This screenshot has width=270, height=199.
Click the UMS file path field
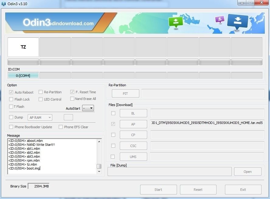(x=207, y=156)
